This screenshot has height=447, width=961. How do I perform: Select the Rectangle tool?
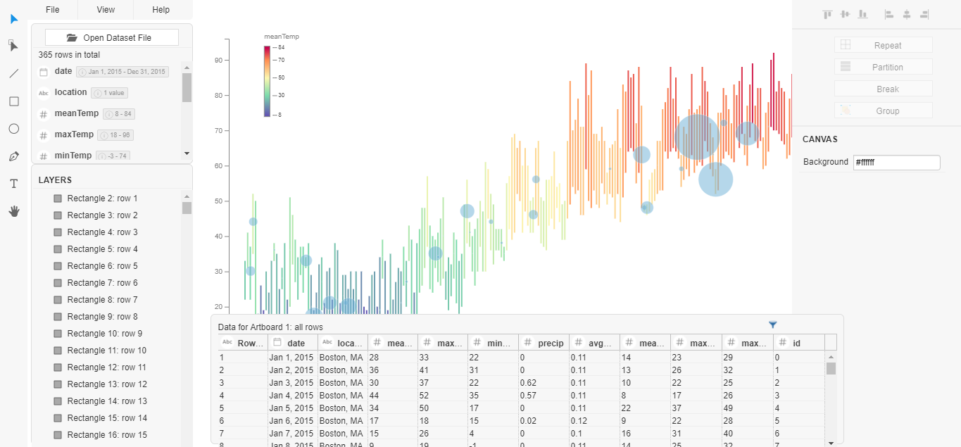(x=13, y=101)
